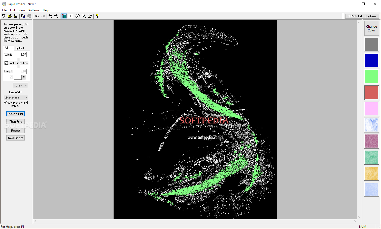
Task: Click the Height input field
Action: pyautogui.click(x=20, y=71)
